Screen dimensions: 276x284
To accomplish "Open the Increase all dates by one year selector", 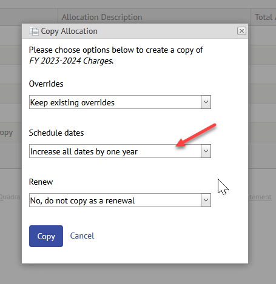I will coord(120,151).
